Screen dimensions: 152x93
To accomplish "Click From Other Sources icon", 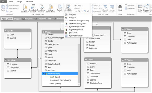I will (x=41, y=9).
